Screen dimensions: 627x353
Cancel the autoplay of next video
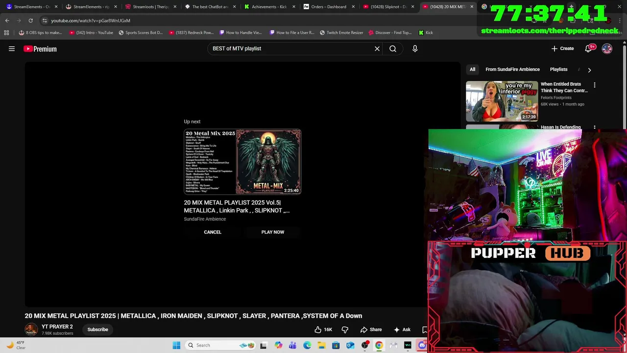[x=213, y=232]
